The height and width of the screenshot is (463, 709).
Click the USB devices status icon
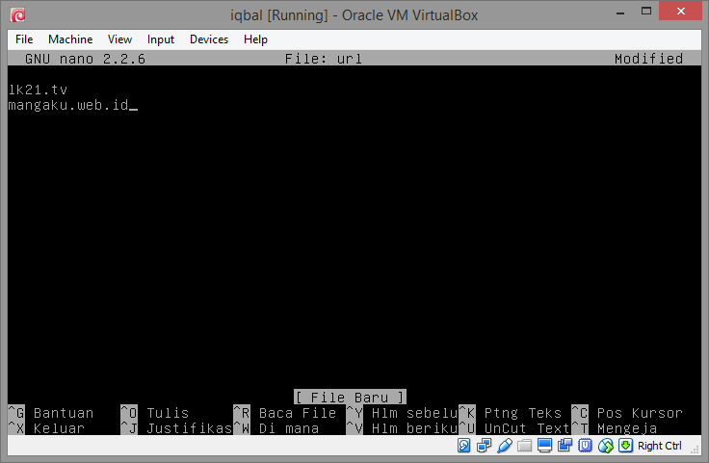[x=505, y=446]
